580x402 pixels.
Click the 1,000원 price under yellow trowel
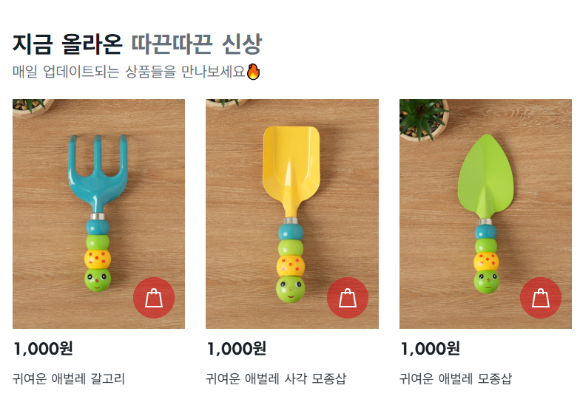[x=237, y=349]
